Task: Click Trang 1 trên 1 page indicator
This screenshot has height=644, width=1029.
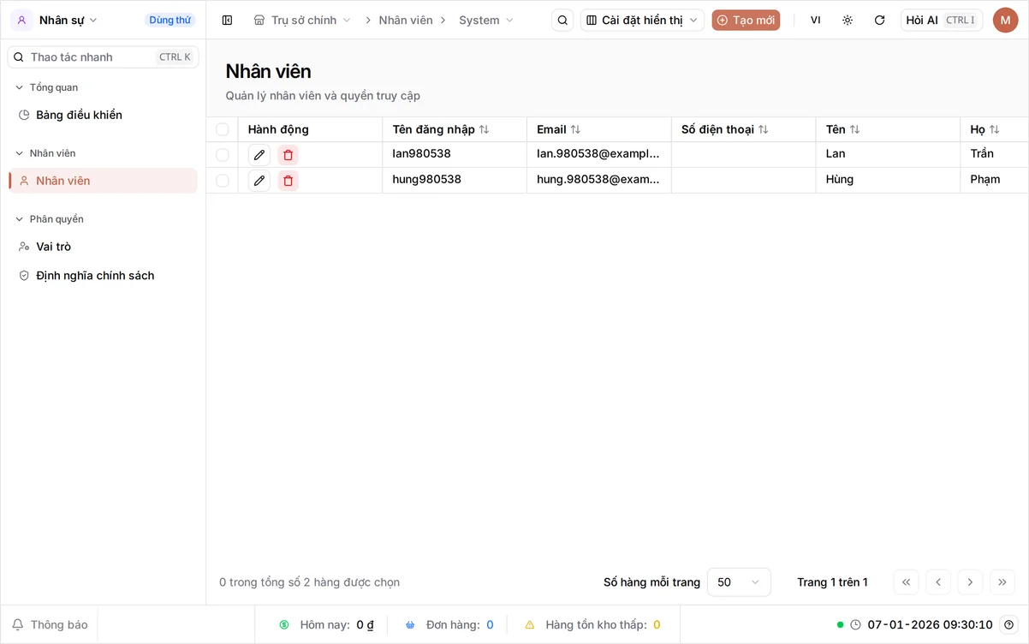Action: click(x=832, y=582)
